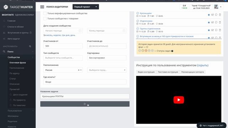
Task: Open settings sliders for Кухонщики task
Action: 212,15
